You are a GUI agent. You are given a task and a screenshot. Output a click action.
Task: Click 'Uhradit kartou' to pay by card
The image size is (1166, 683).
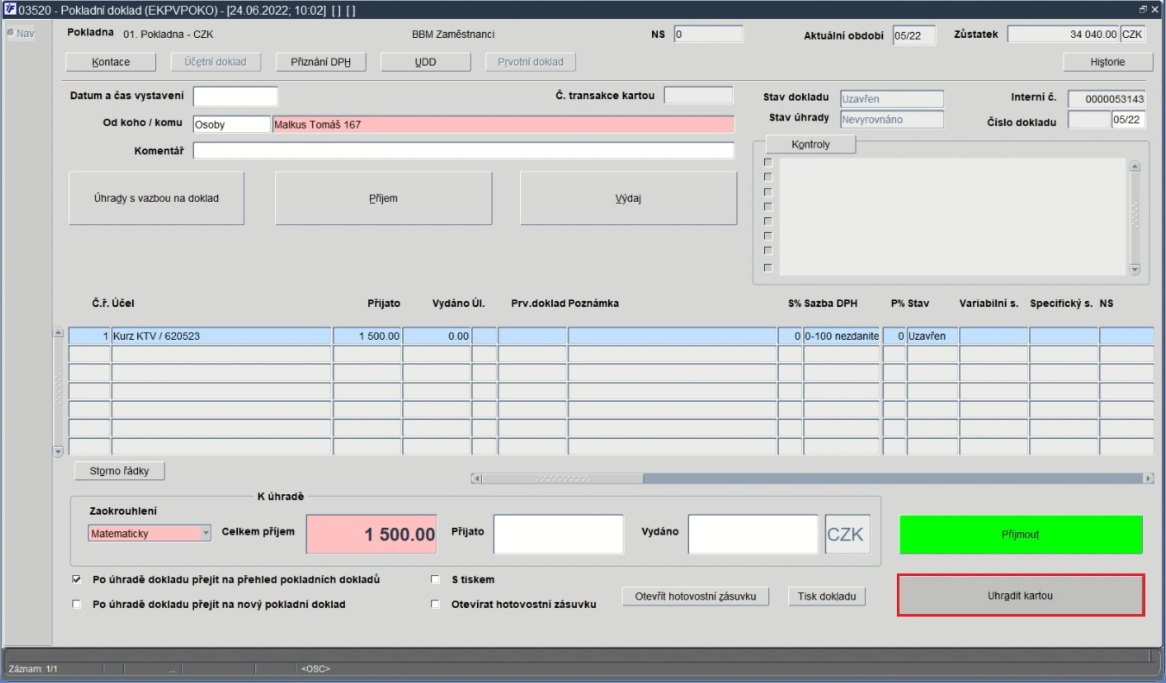click(x=1020, y=595)
